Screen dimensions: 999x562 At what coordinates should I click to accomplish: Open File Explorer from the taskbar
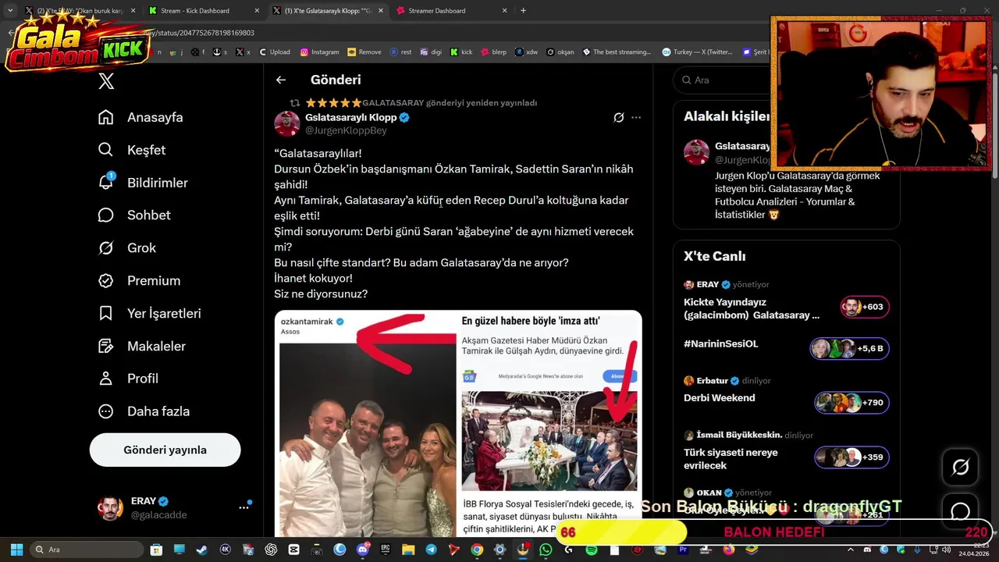[x=408, y=550]
